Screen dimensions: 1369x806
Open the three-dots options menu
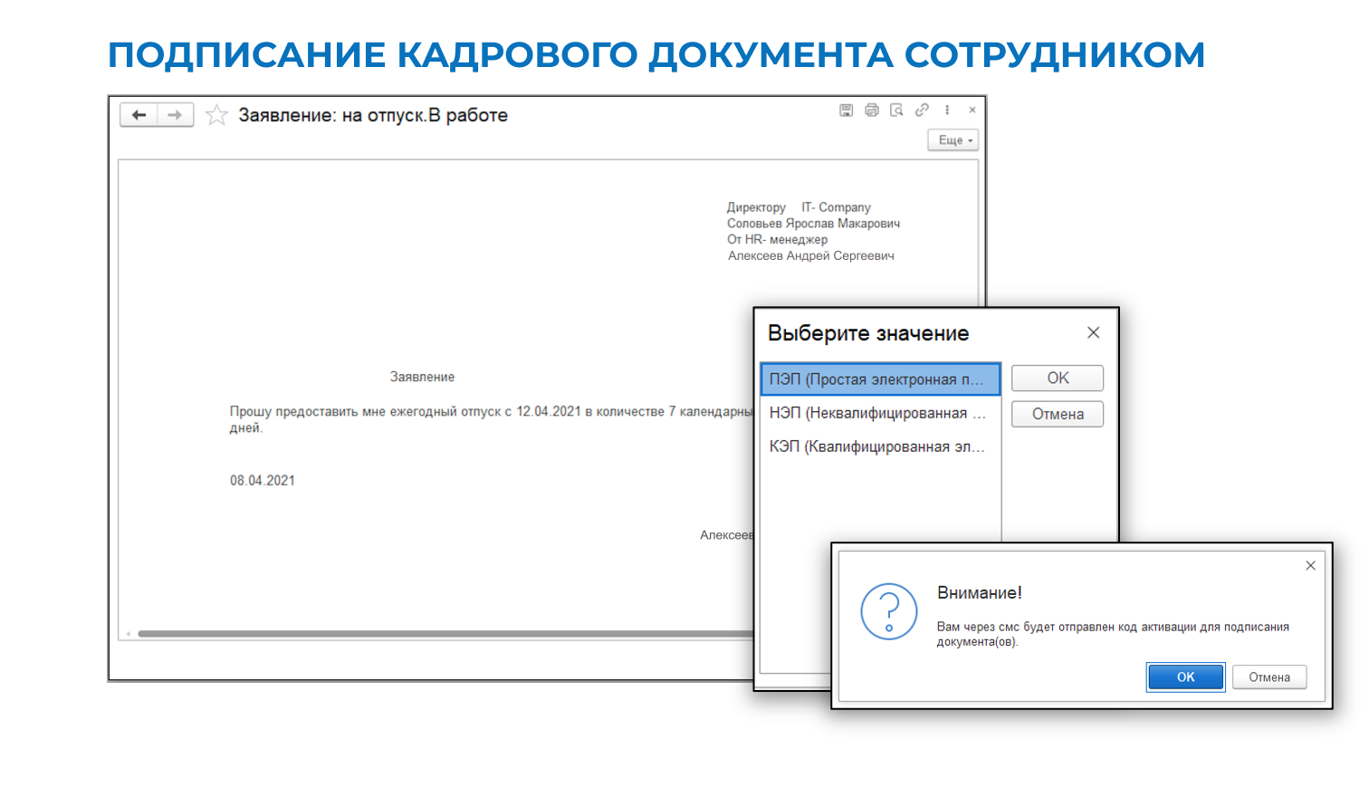947,110
